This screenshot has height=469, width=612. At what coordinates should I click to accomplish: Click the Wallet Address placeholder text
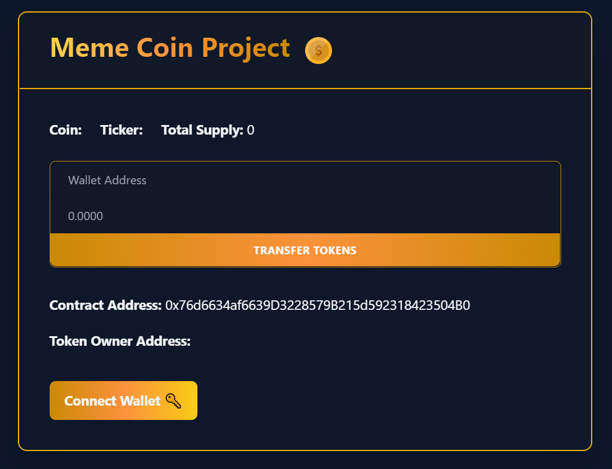(107, 180)
